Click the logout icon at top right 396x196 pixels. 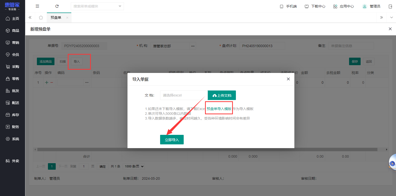click(390, 7)
